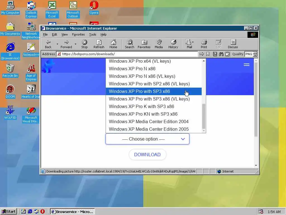The width and height of the screenshot is (286, 215).
Task: Select Windows XP Pro N x86 (VL keys)
Action: (x=154, y=76)
